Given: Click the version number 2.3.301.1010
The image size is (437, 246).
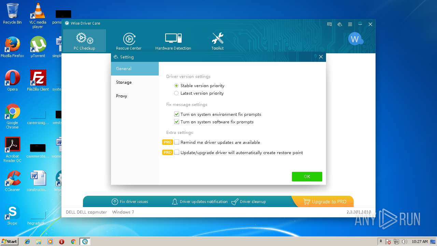Looking at the screenshot, I should tap(358, 212).
